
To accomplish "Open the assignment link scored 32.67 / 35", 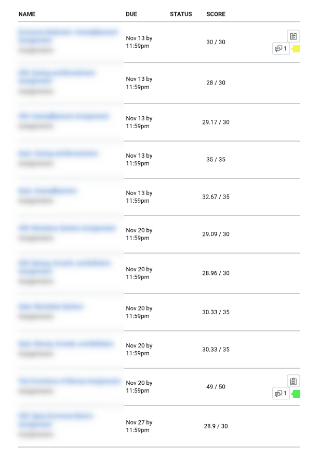I will 47,191.
